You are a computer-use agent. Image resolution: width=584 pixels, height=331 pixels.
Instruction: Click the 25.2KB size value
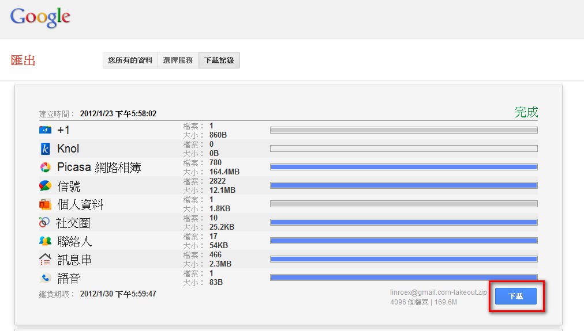(x=222, y=227)
